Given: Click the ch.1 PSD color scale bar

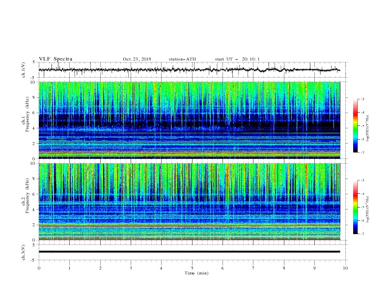Looking at the screenshot, I should point(355,126).
